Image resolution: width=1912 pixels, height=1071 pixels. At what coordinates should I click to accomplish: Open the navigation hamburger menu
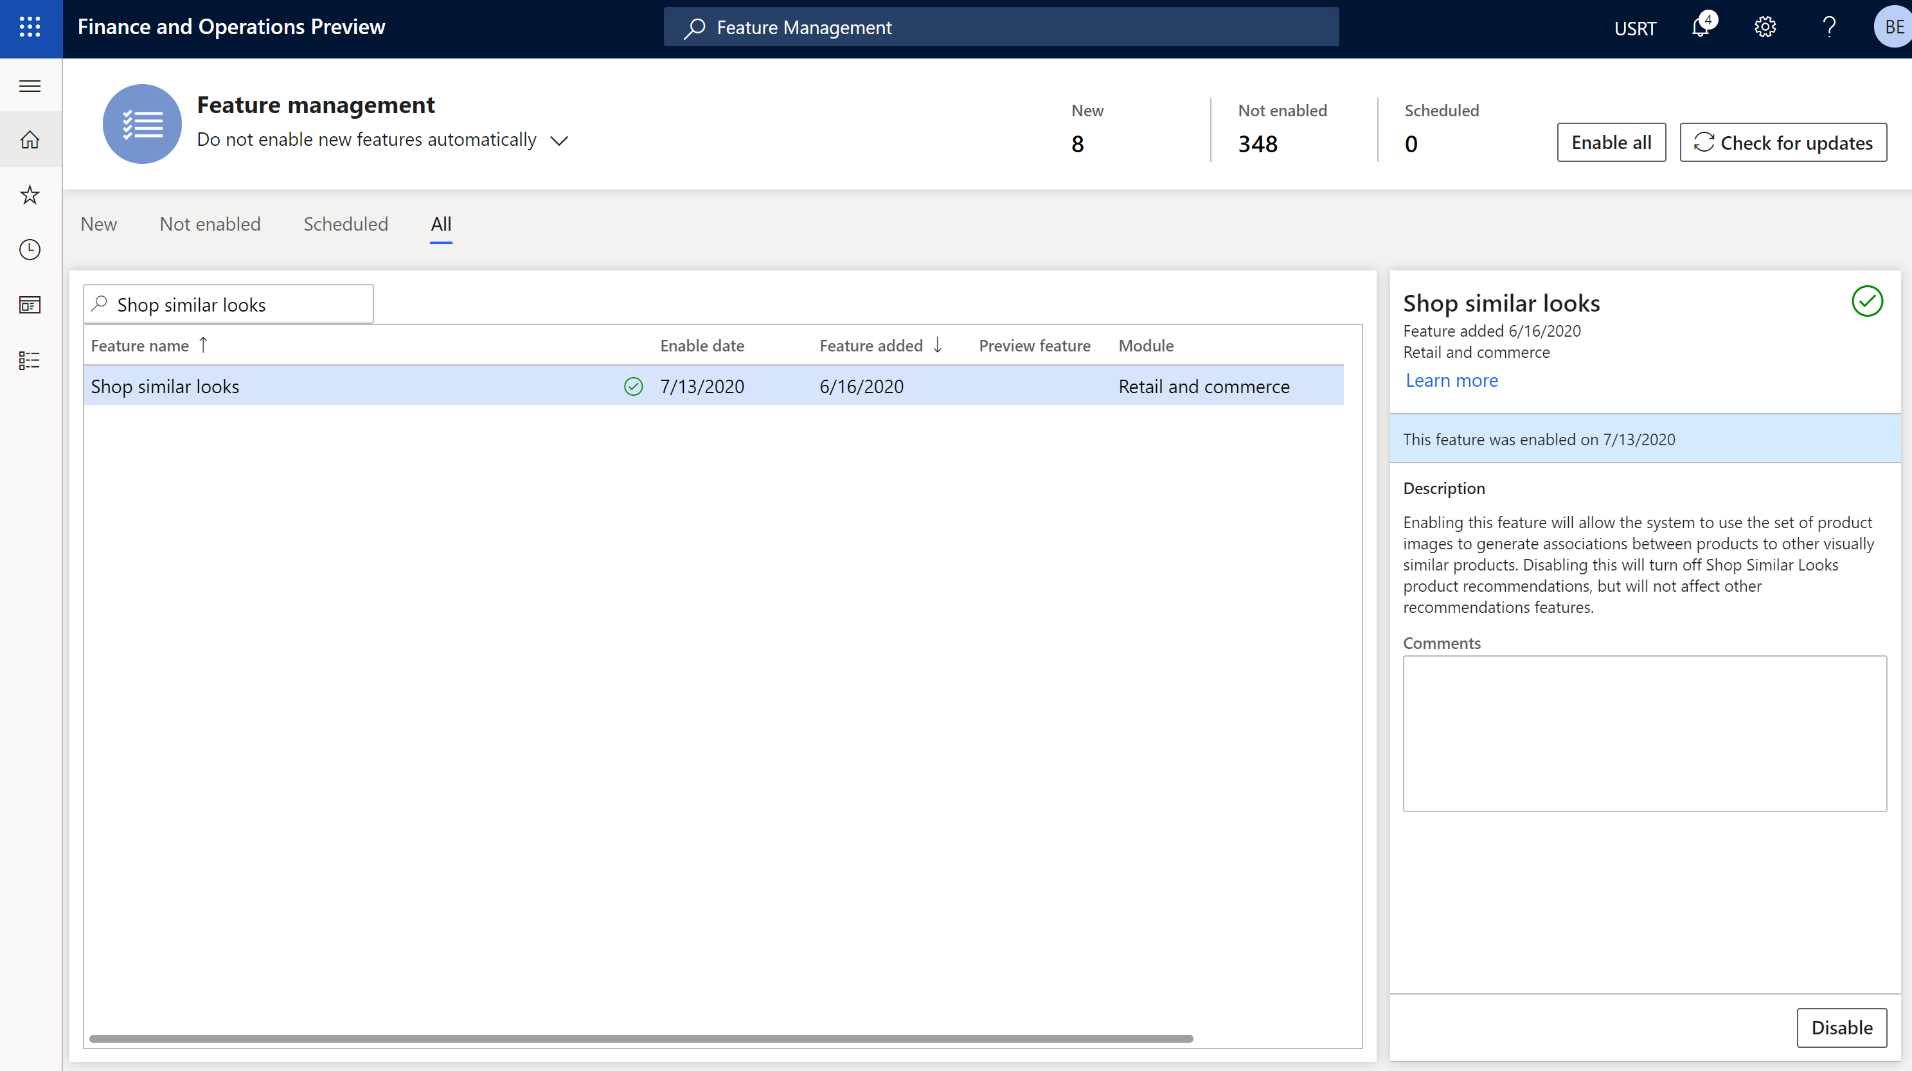click(x=29, y=84)
